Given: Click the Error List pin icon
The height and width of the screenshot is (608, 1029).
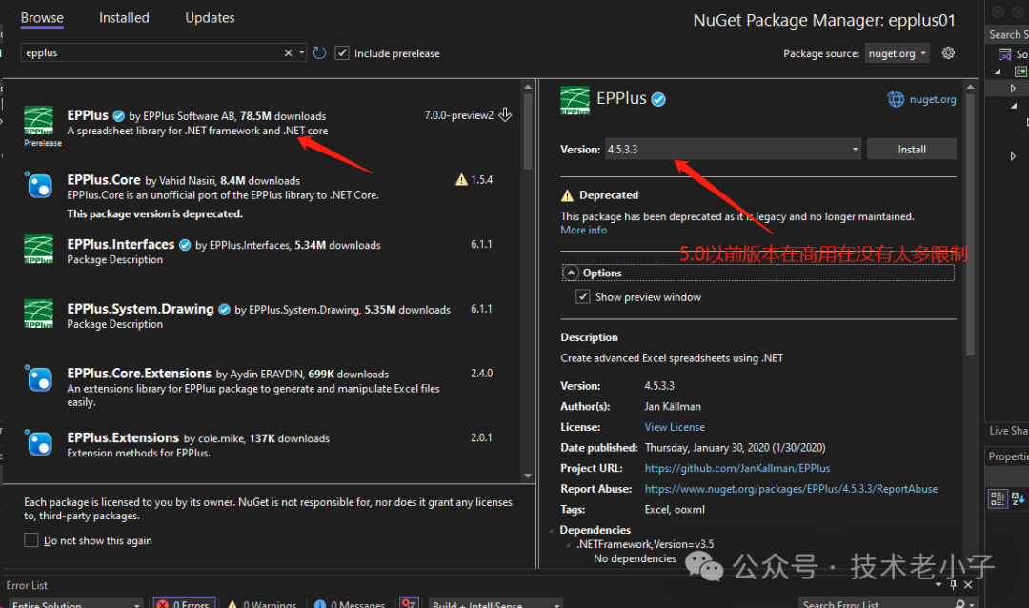Looking at the screenshot, I should (x=954, y=584).
